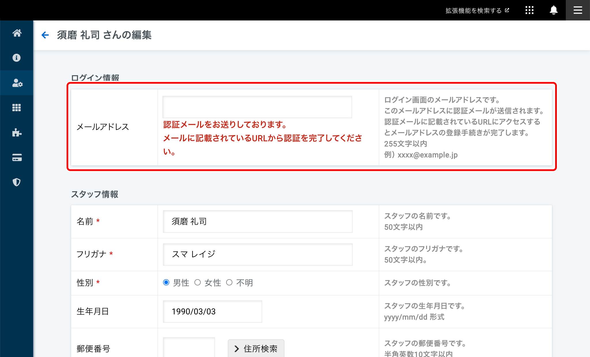Image resolution: width=590 pixels, height=357 pixels.
Task: Open the hamburger menu in top right
Action: [x=578, y=10]
